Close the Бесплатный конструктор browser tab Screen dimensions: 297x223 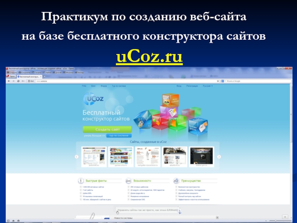[41, 77]
